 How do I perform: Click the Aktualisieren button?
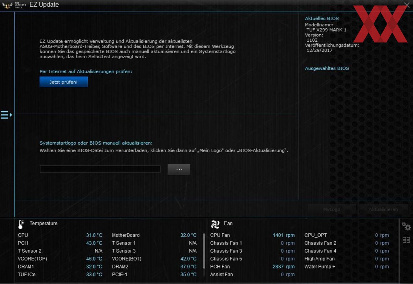click(x=383, y=209)
